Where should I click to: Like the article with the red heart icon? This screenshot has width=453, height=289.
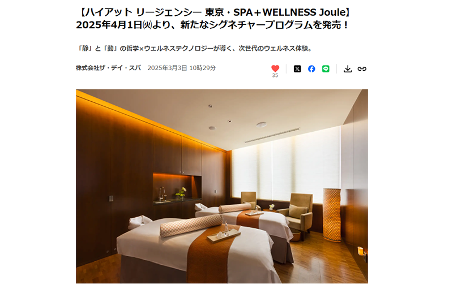(x=275, y=68)
